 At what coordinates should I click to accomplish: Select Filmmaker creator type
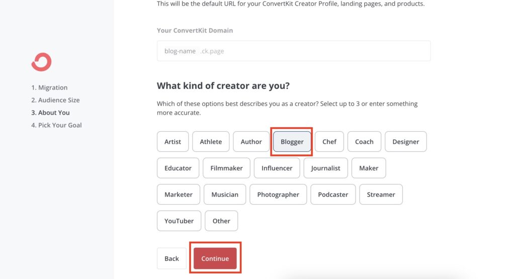point(227,168)
